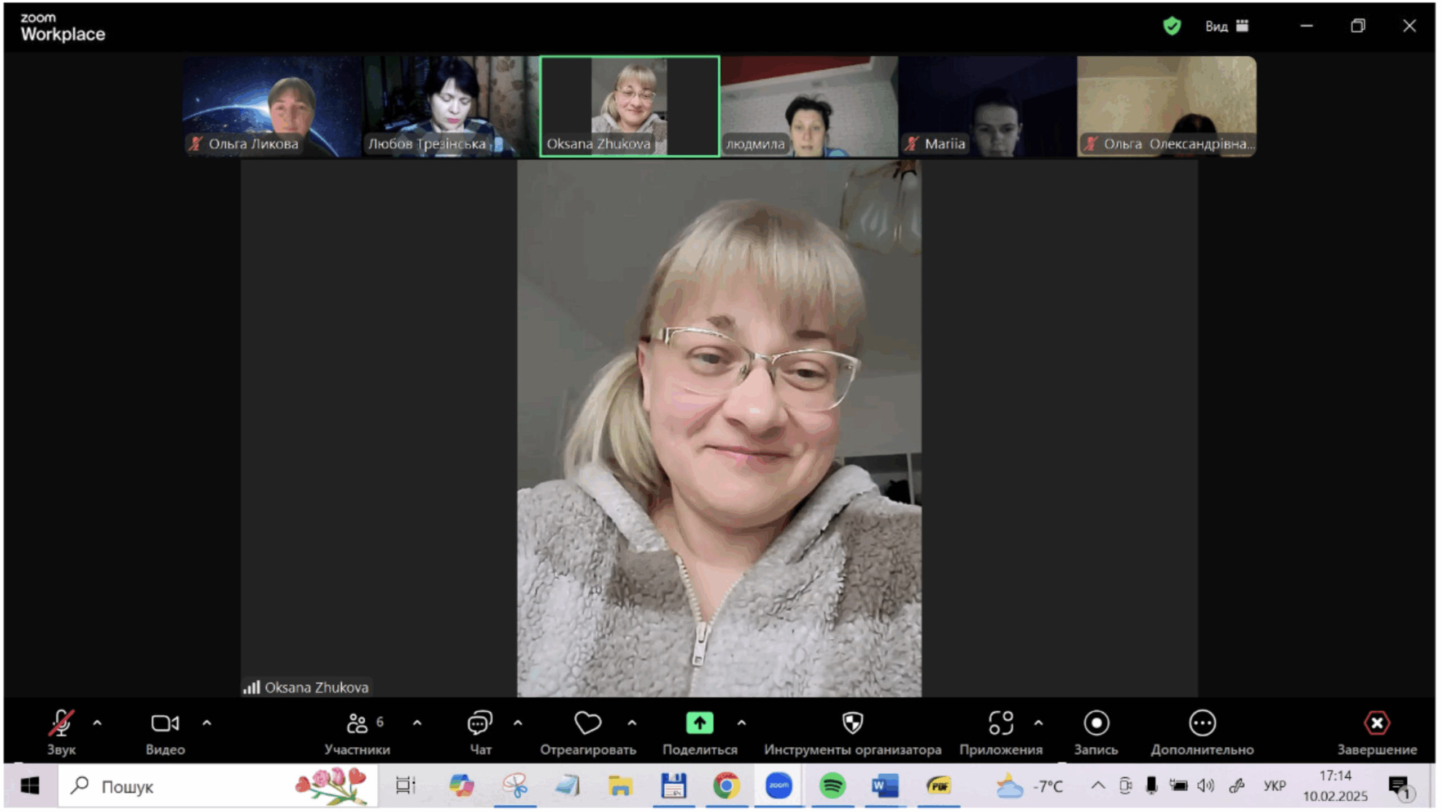The width and height of the screenshot is (1441, 812).
Task: Open video options arrow next to Видео
Action: 207,724
